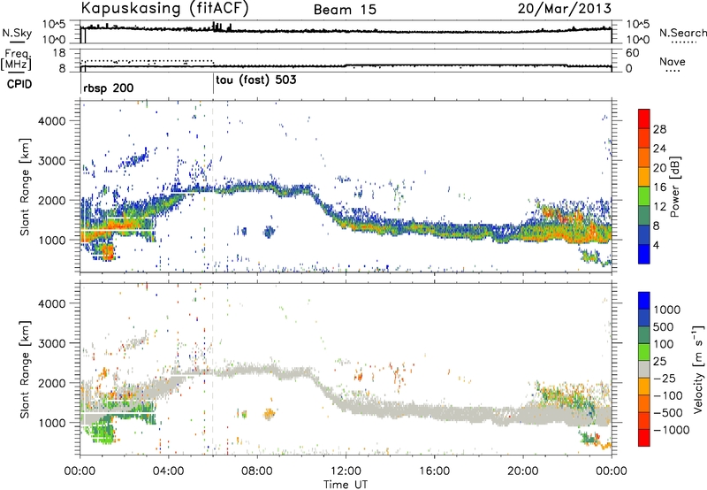Viewport: 707px width, 490px height.
Task: Click the '28' power scale value
Action: (x=659, y=129)
